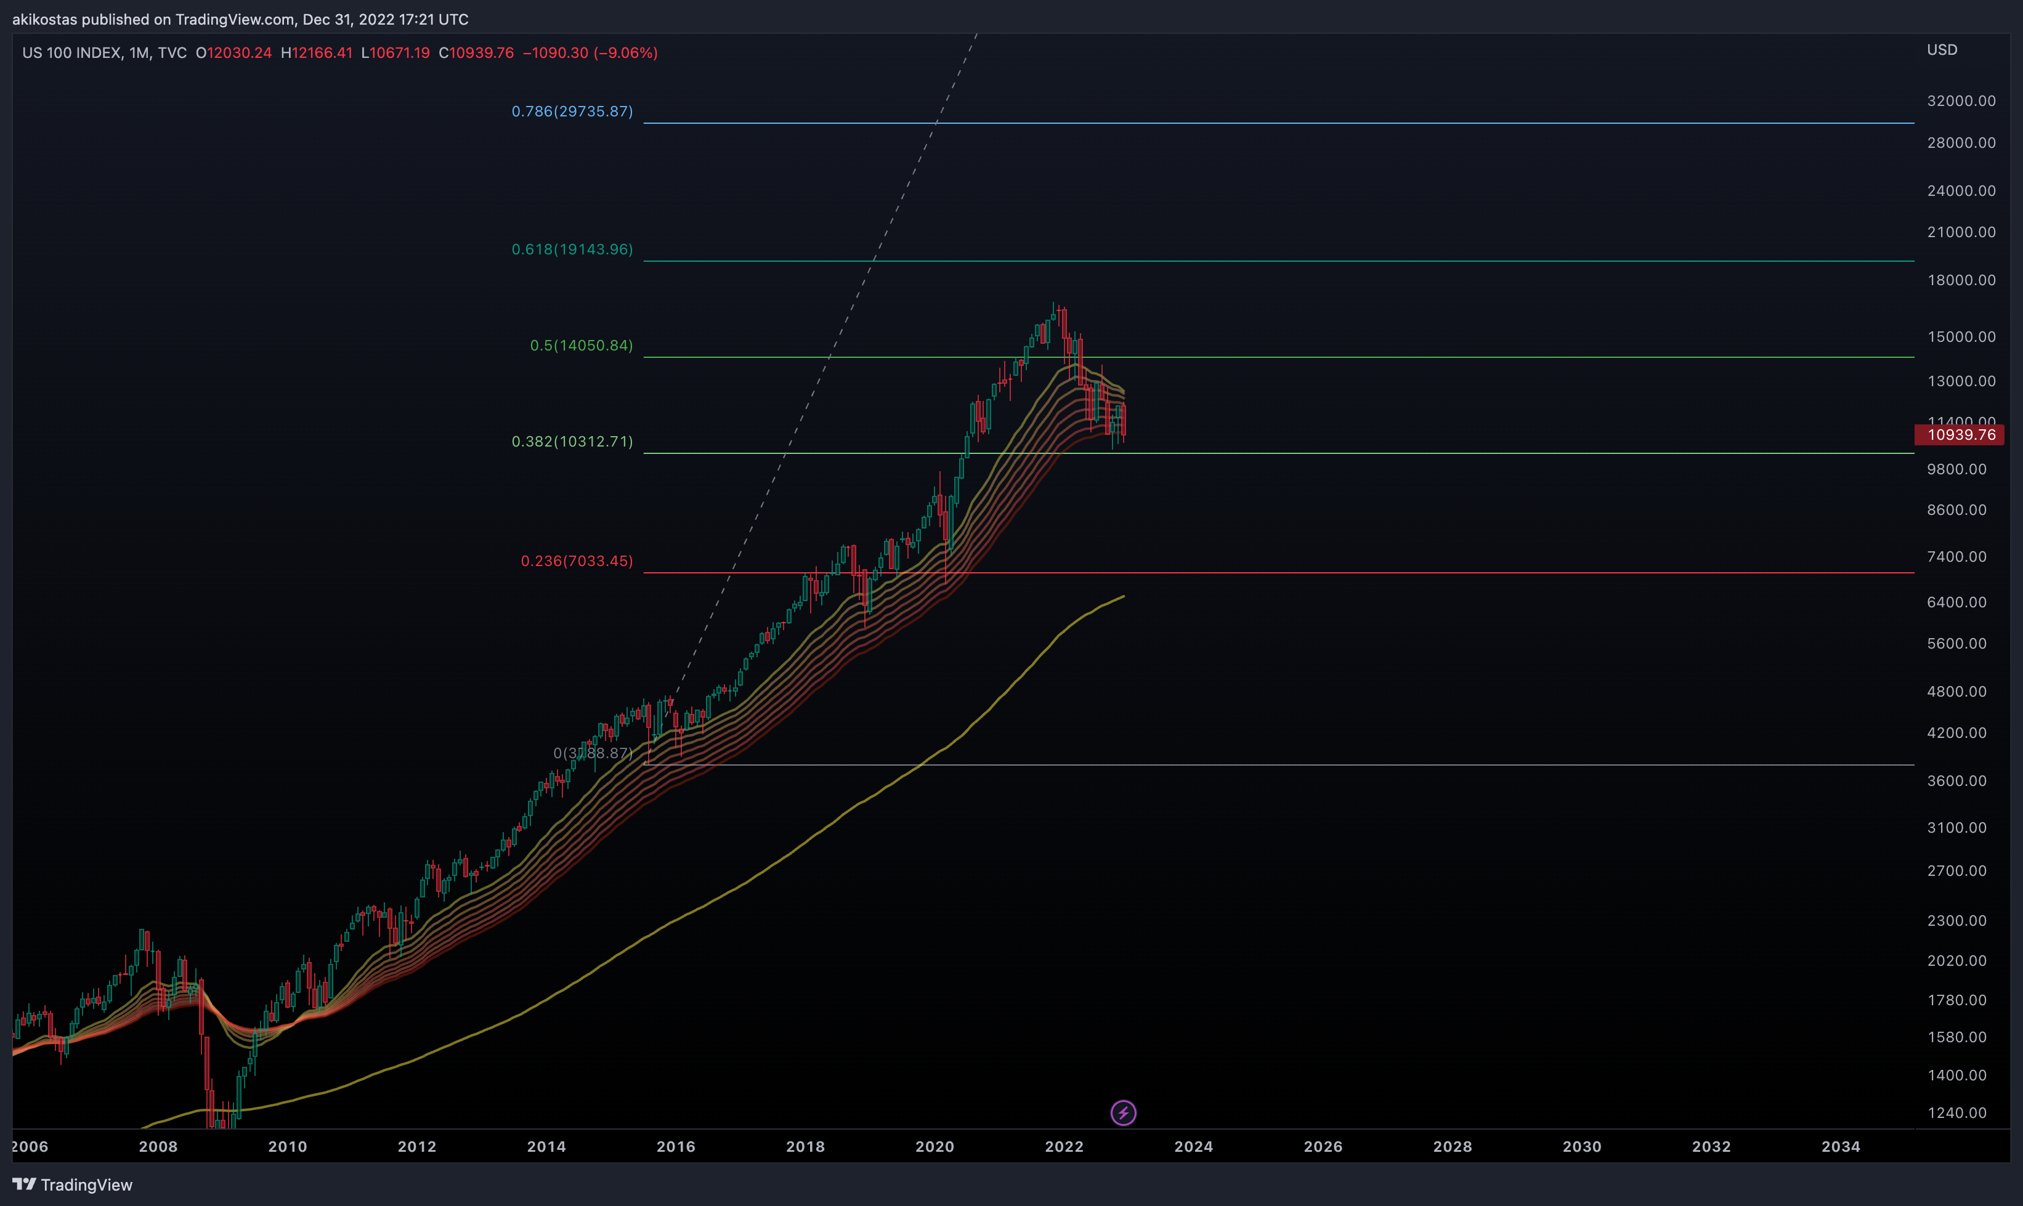
Task: Click the 4200.00 price axis label
Action: [x=1956, y=733]
